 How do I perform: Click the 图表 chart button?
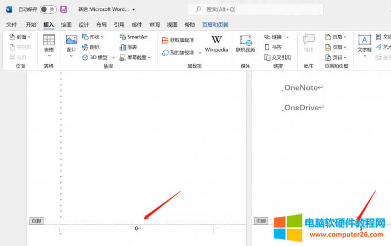(x=128, y=47)
